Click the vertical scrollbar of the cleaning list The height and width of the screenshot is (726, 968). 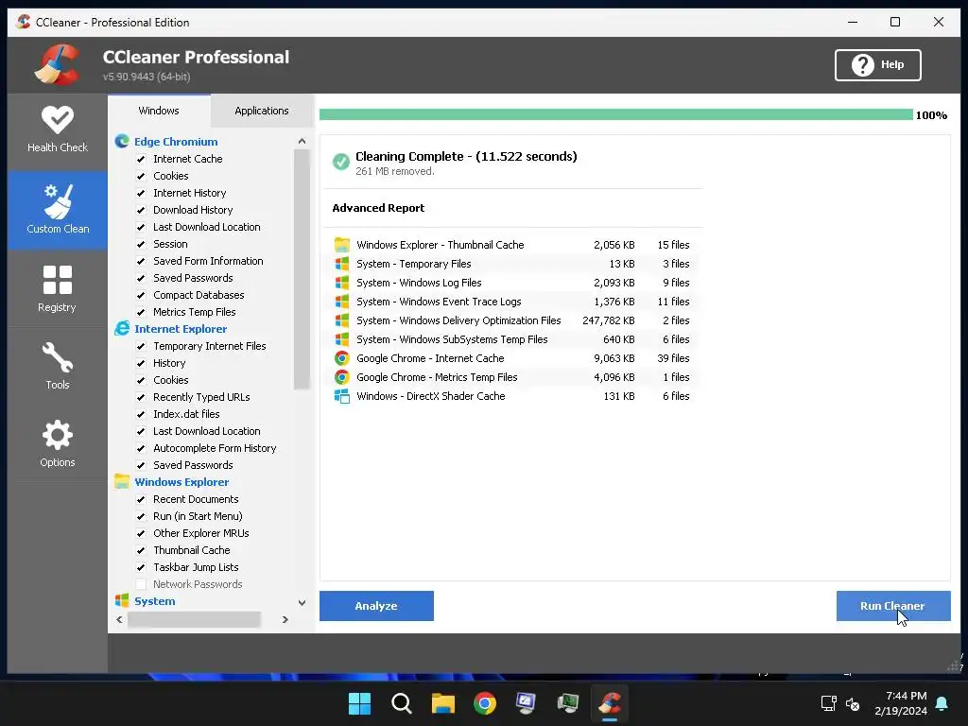(x=302, y=269)
